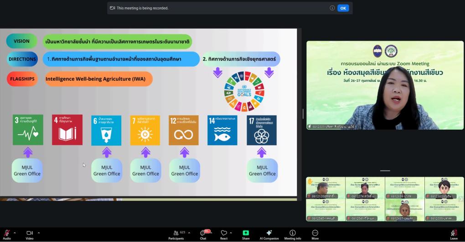465x242 pixels.
Task: Leave the meeting
Action: (454, 233)
